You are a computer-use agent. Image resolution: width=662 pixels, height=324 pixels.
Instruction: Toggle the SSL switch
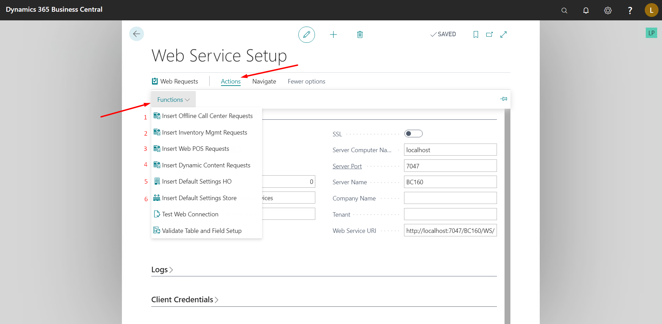[x=413, y=134]
